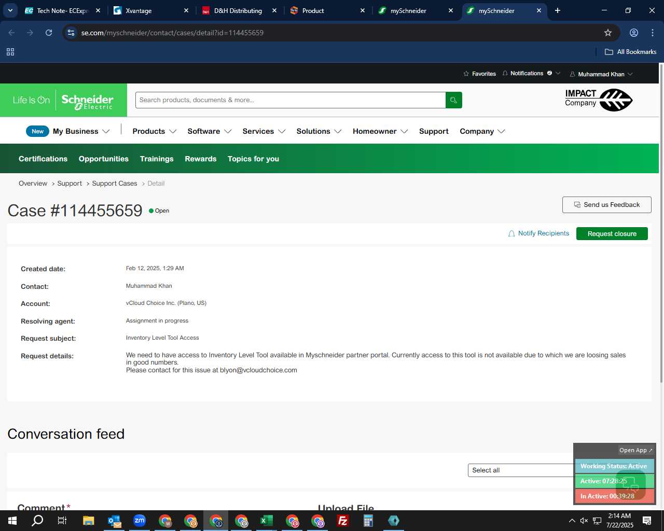Click the browser address bar URL
This screenshot has height=531, width=664.
pyautogui.click(x=172, y=33)
